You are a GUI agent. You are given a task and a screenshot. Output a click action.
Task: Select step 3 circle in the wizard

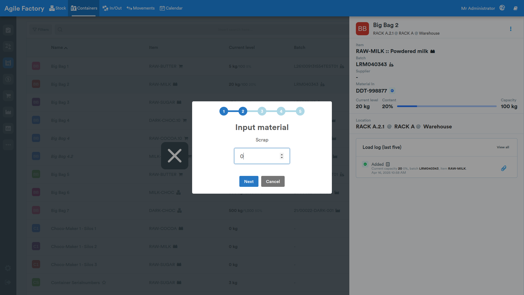tap(262, 111)
